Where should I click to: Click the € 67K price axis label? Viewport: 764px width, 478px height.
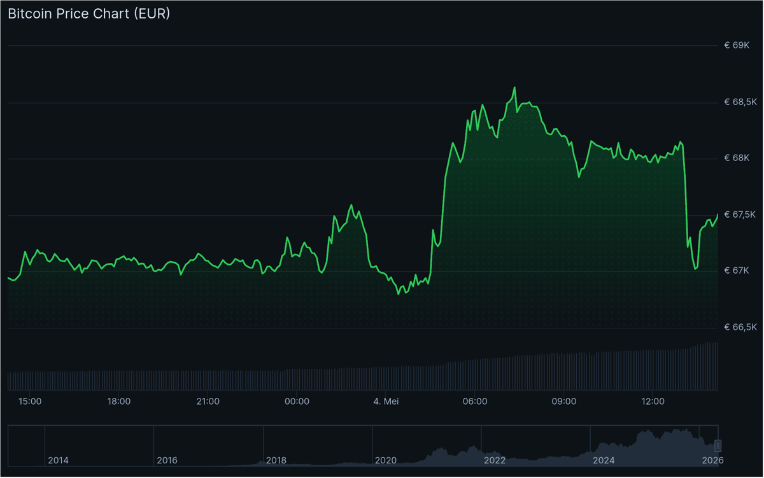[737, 271]
